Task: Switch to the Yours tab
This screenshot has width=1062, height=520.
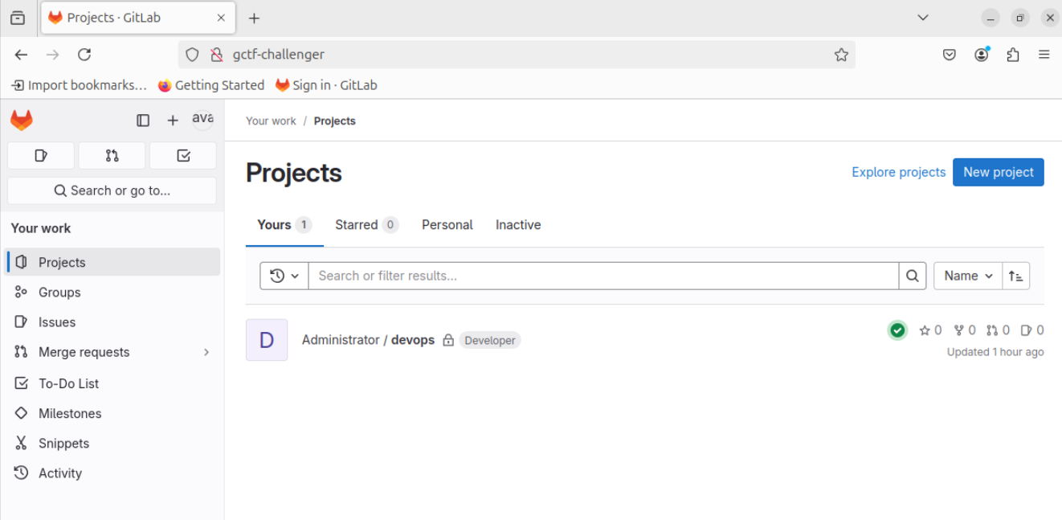Action: [284, 225]
